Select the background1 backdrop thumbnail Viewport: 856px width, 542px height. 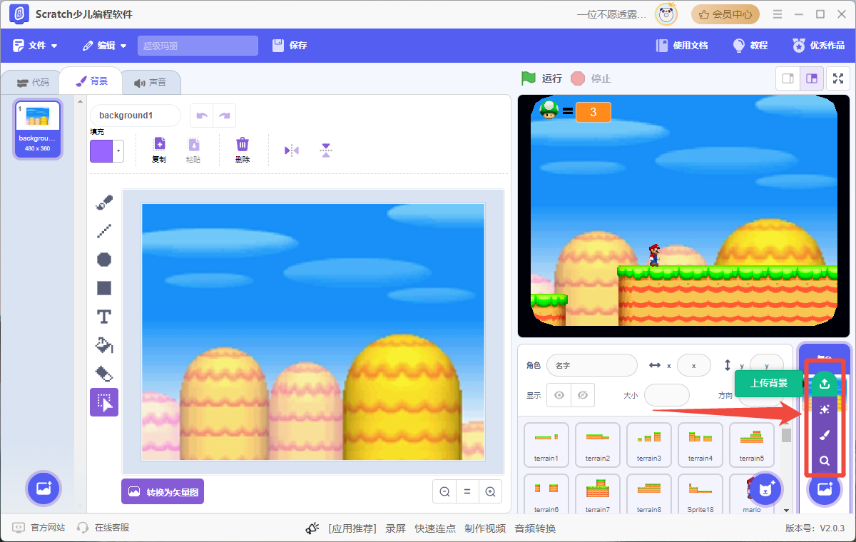pos(38,129)
